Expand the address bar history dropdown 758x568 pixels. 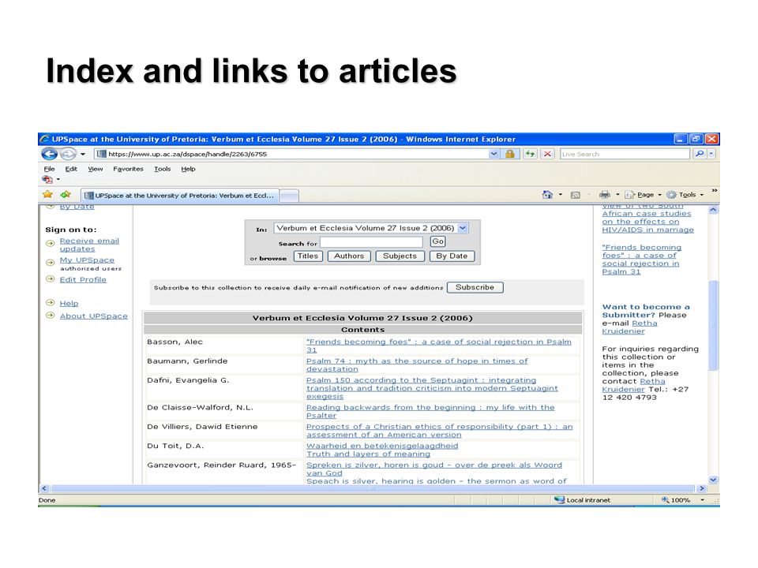493,154
